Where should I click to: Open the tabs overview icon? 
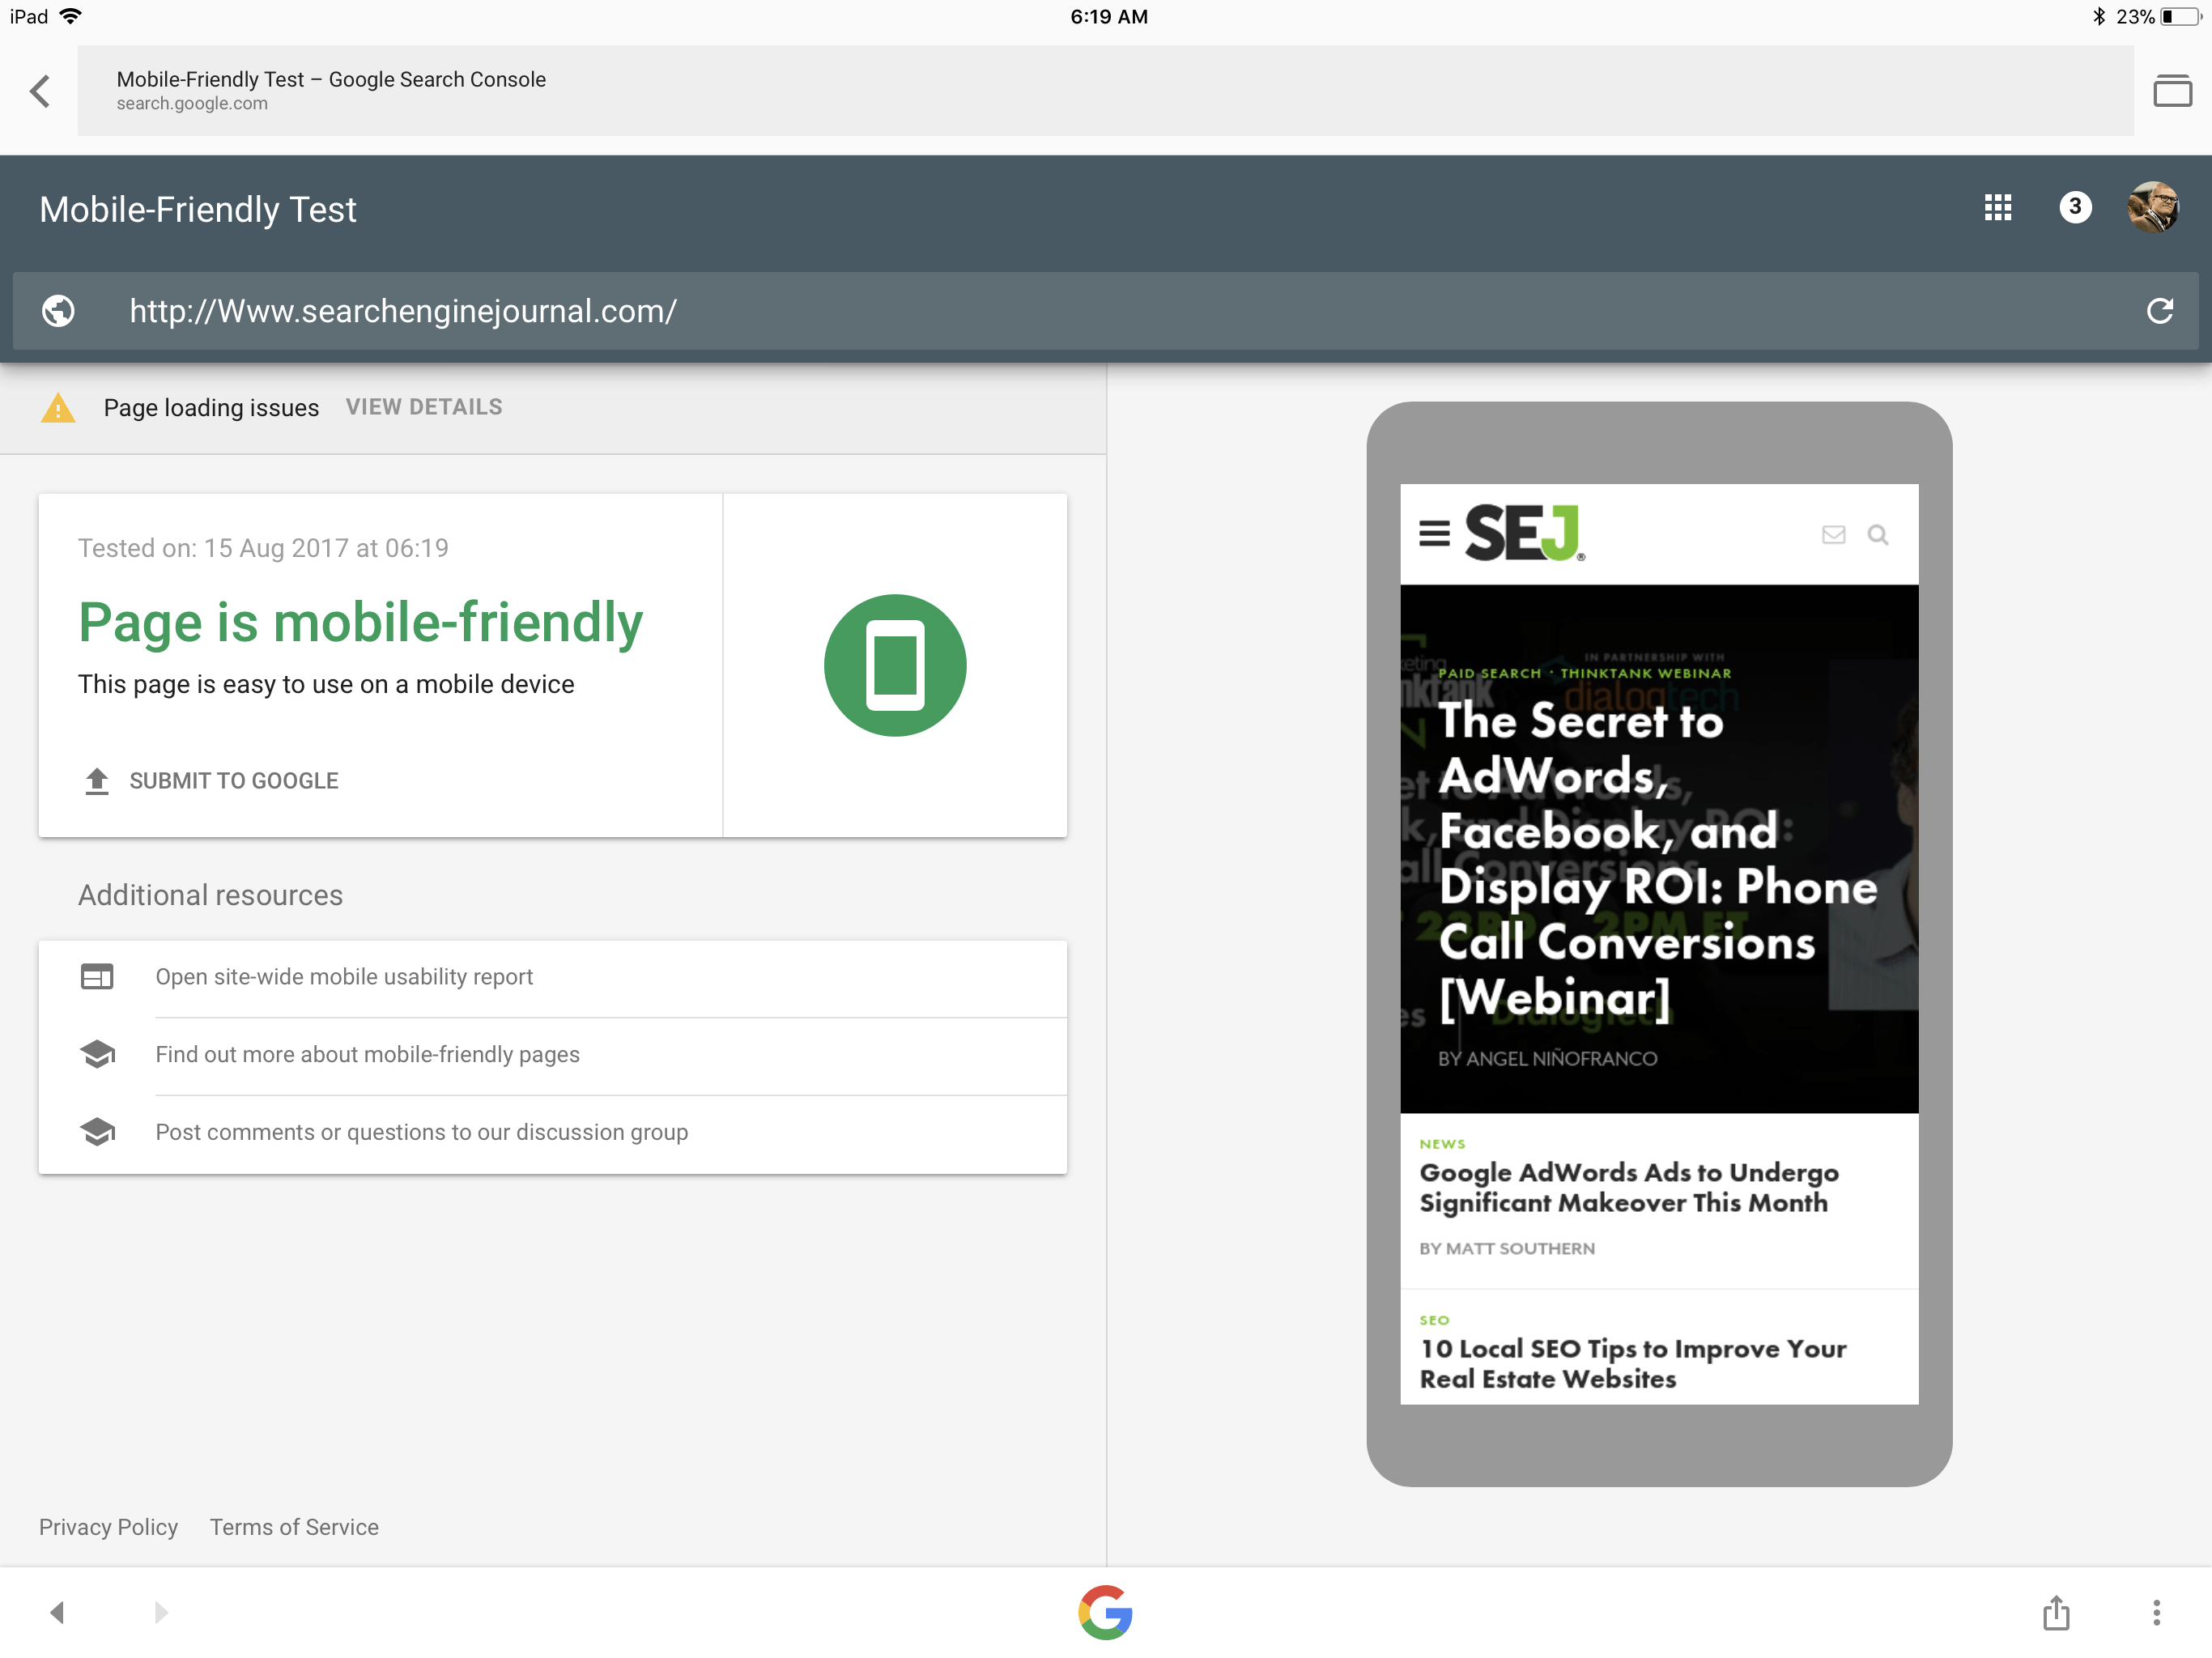pos(2171,91)
